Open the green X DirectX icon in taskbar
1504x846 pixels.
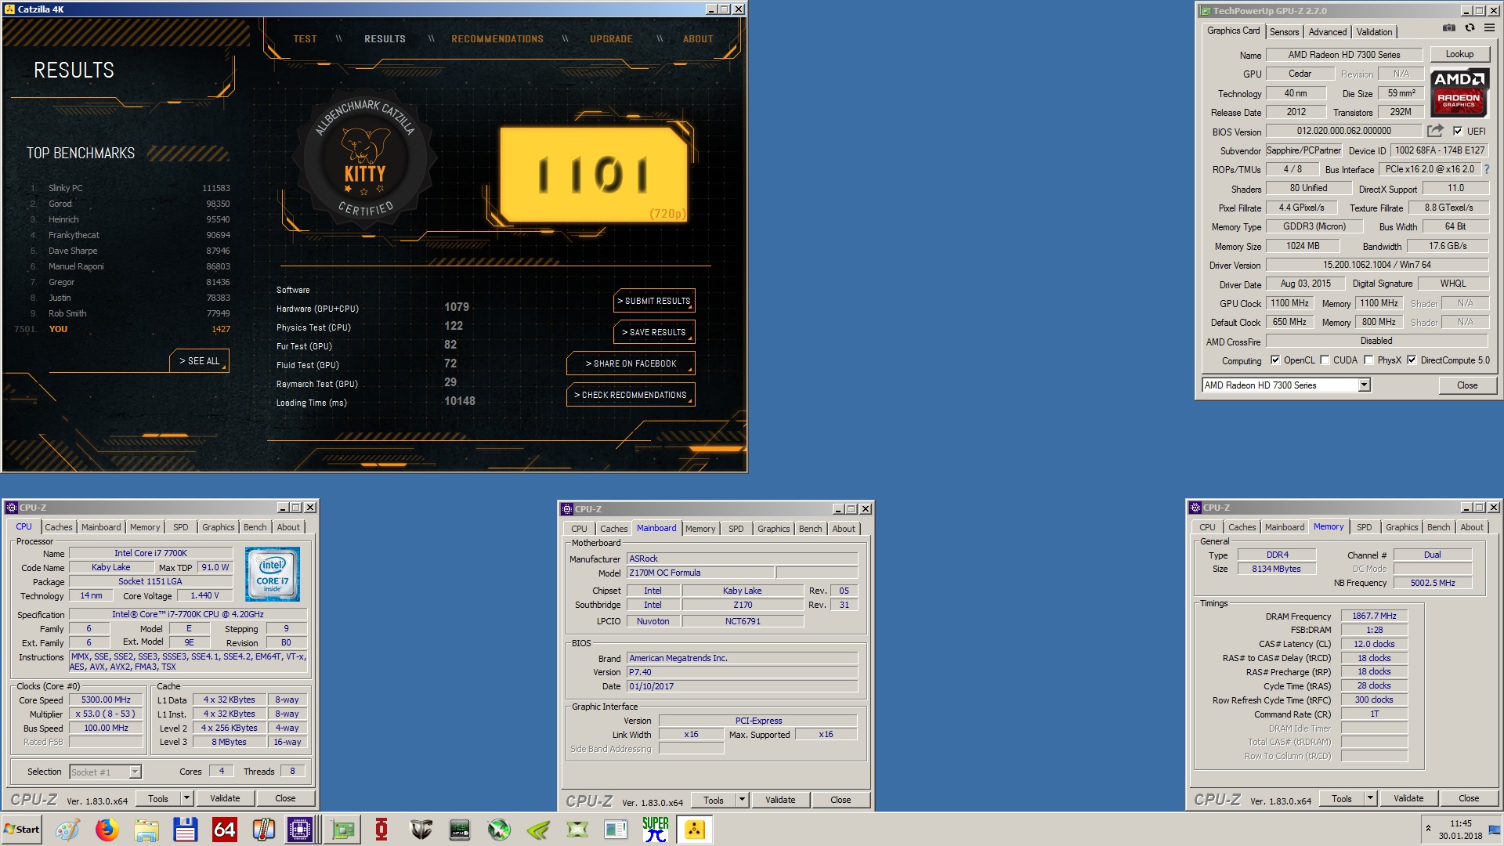tap(577, 830)
